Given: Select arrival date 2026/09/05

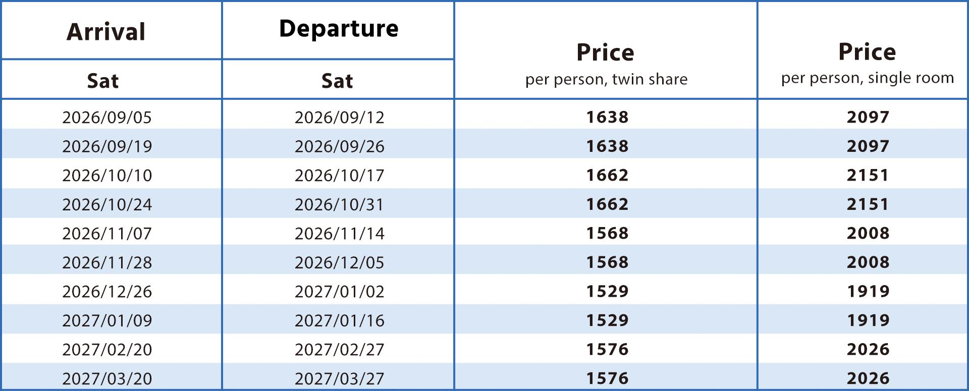Looking at the screenshot, I should 107,117.
